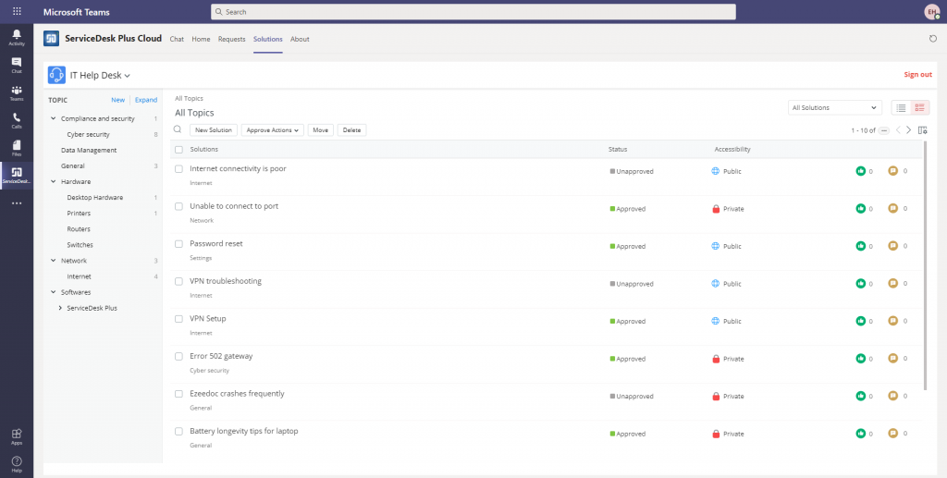
Task: Click the thumbs-up icon for Password reset
Action: coord(861,246)
